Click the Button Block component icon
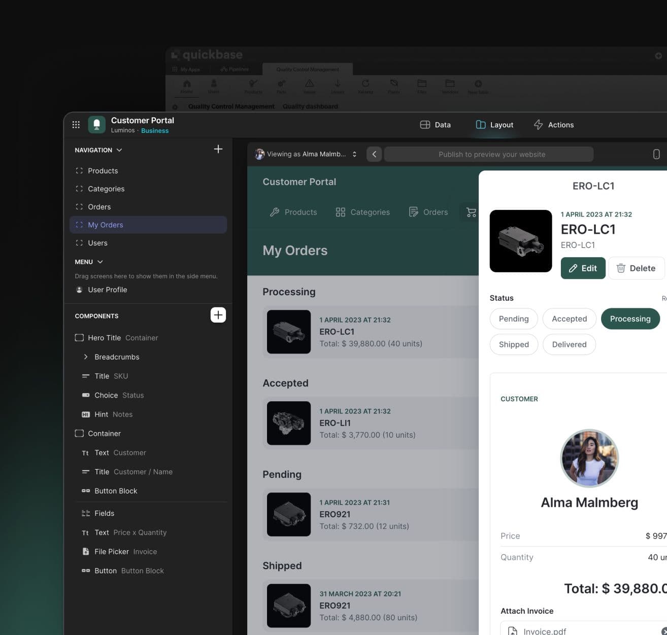The height and width of the screenshot is (635, 667). [x=86, y=491]
